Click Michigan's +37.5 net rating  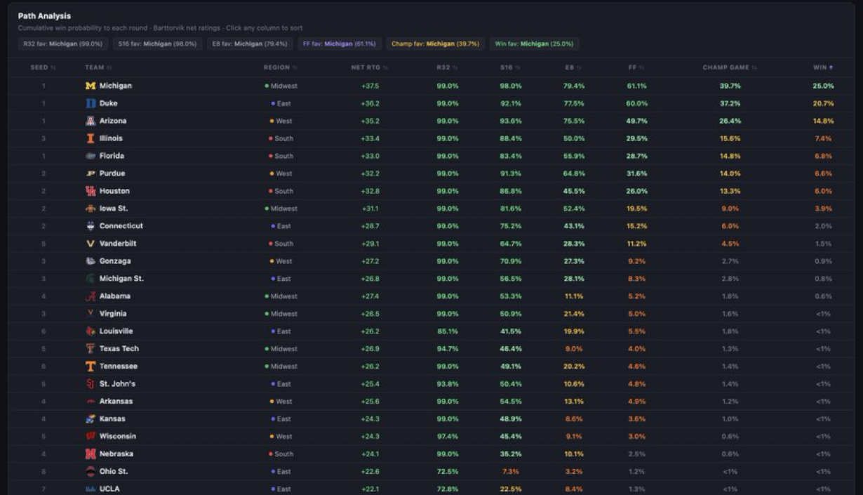(370, 86)
